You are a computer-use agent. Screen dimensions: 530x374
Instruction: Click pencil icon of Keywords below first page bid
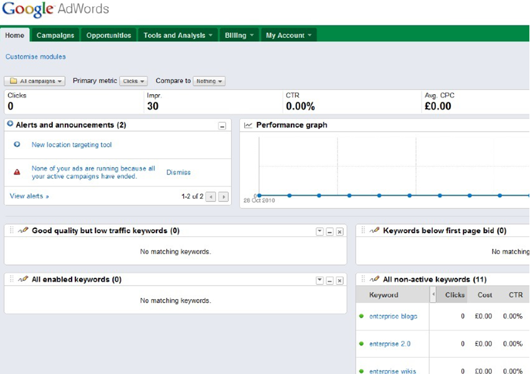click(374, 230)
